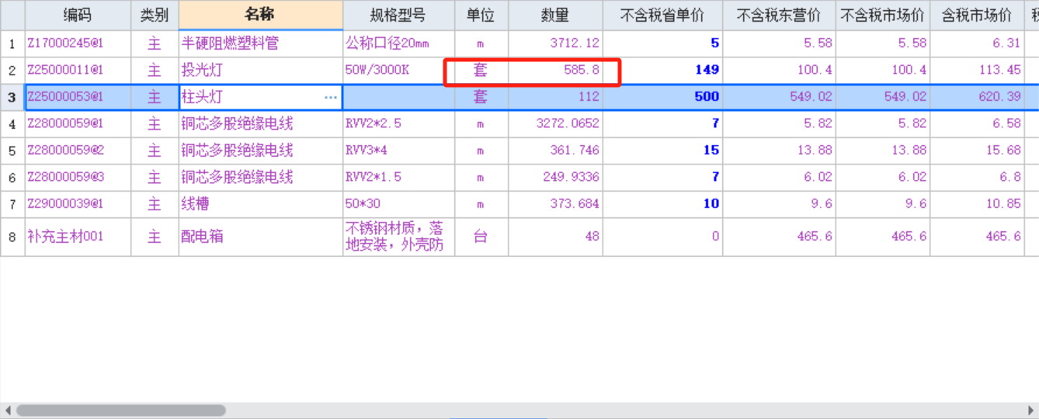Click code cell Z25000053@1
1039x419 pixels.
click(x=78, y=97)
